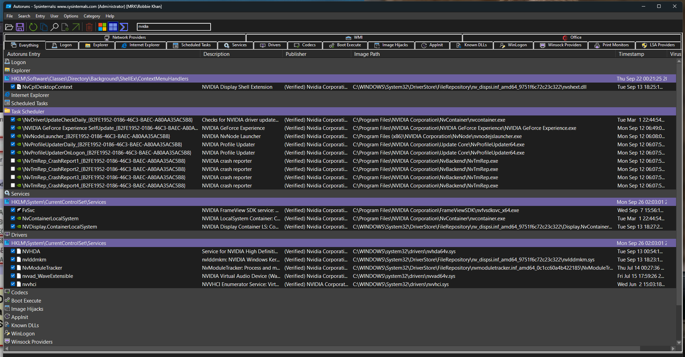The image size is (685, 357).
Task: Open the User menu
Action: click(x=54, y=16)
